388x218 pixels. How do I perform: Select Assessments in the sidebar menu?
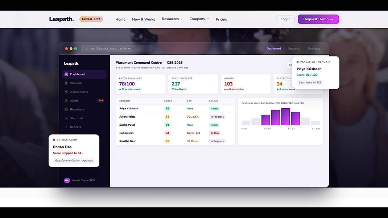click(x=84, y=92)
